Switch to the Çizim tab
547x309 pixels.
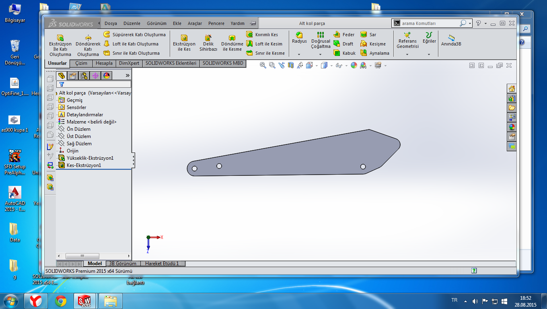tap(81, 63)
